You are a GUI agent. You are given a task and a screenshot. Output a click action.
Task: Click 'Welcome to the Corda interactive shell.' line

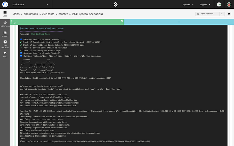(x=42, y=86)
